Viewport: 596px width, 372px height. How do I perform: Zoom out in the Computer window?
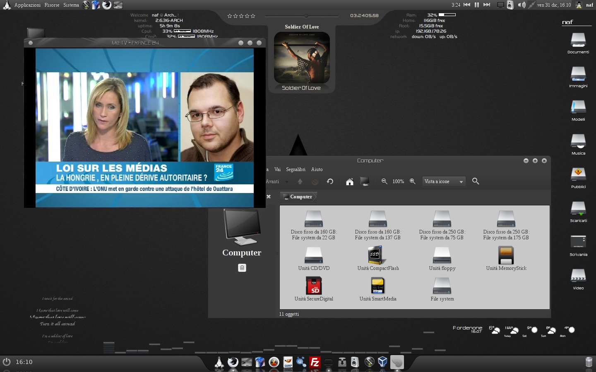384,181
